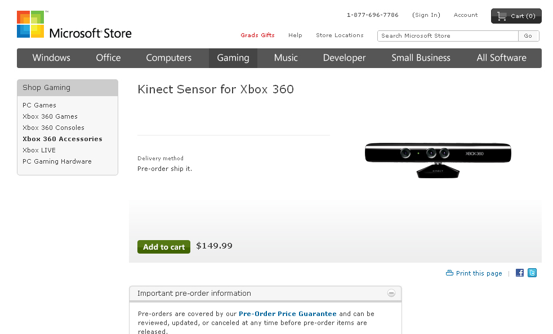Click the Sign In link
This screenshot has width=553, height=334.
tap(426, 15)
